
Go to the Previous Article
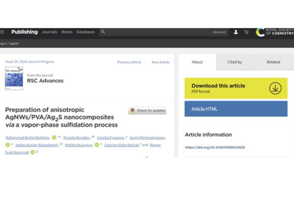pos(129,62)
